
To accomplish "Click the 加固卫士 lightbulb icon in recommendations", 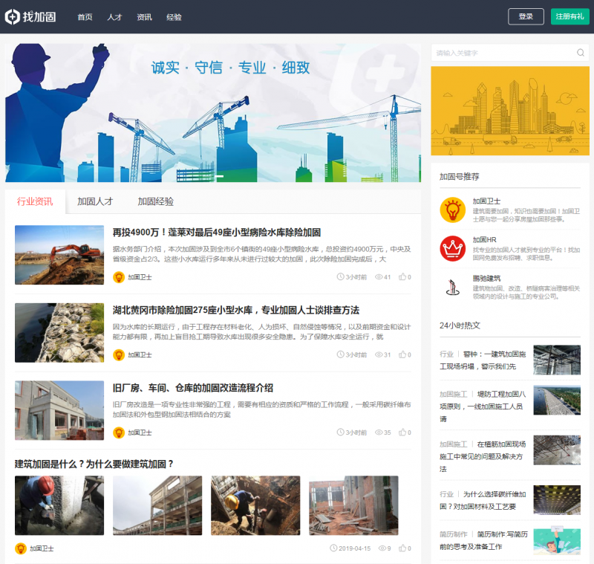I will tap(453, 210).
